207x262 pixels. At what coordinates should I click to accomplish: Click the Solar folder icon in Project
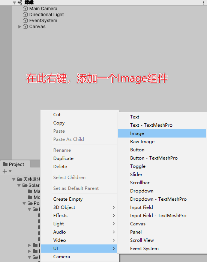[x=25, y=185]
